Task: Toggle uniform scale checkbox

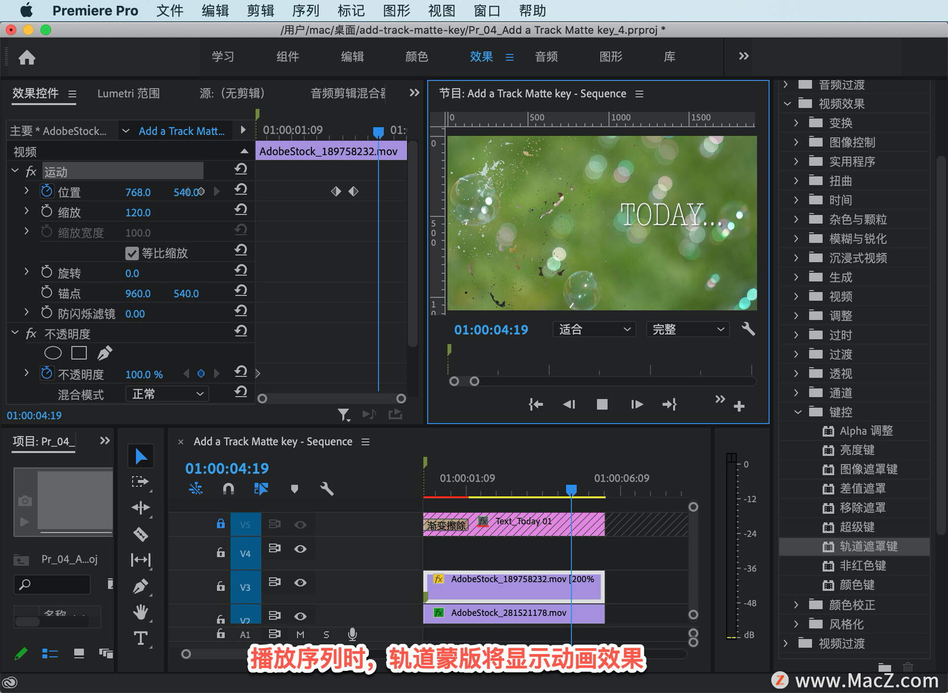Action: [132, 253]
